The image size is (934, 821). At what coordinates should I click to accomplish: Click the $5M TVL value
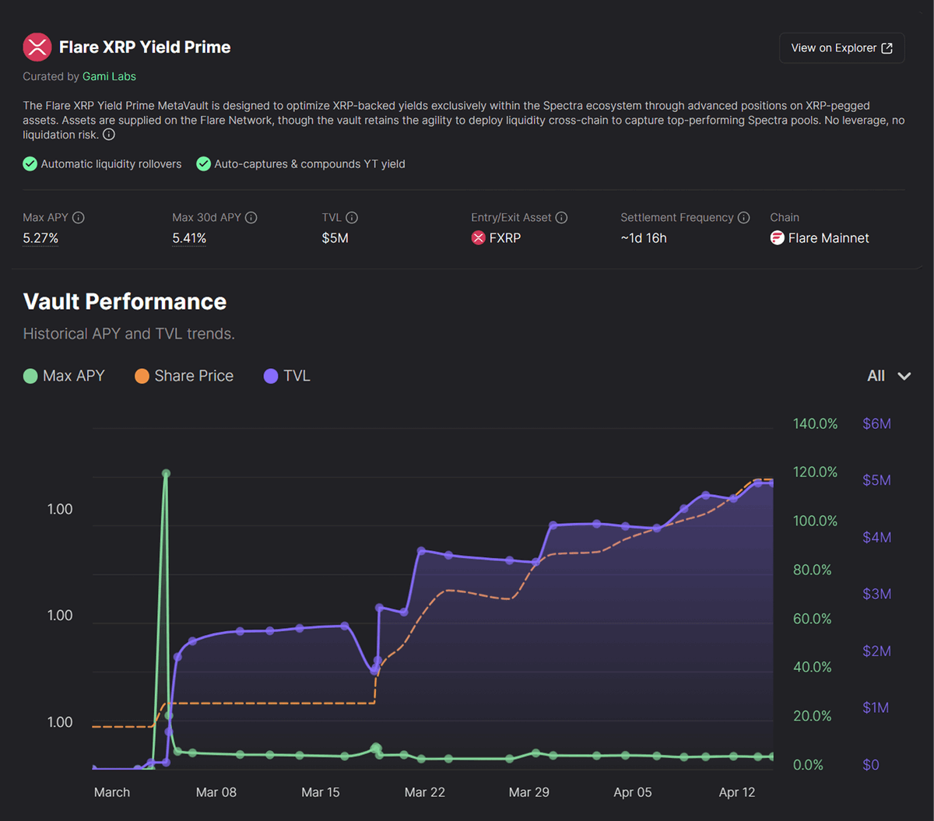coord(335,238)
